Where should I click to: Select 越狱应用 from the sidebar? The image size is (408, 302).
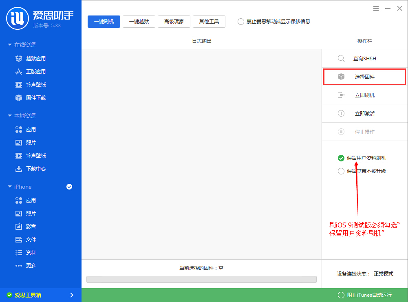[30, 58]
